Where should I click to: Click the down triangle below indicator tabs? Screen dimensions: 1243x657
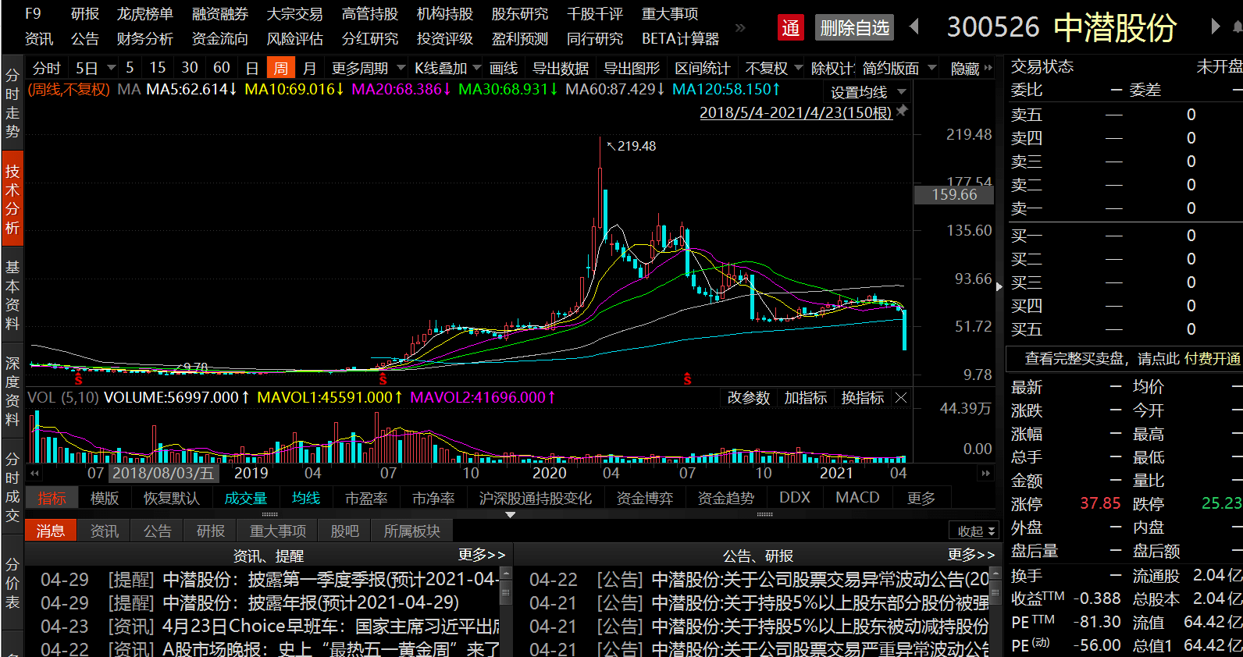(510, 515)
